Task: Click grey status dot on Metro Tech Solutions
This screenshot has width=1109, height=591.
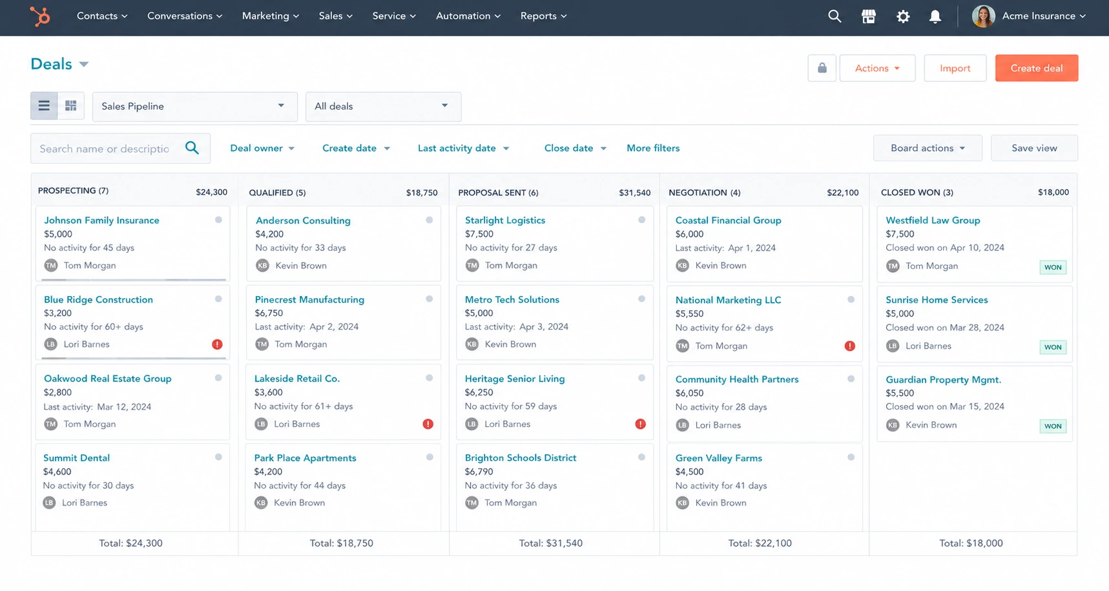Action: (641, 299)
